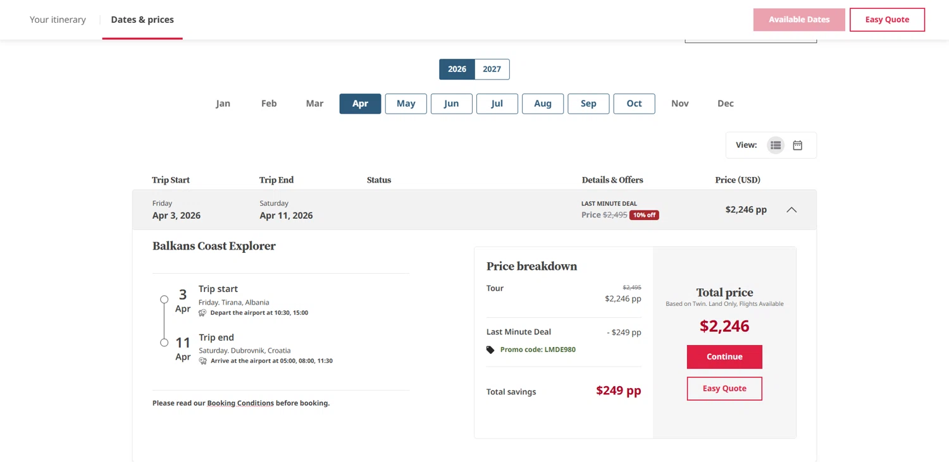Image resolution: width=949 pixels, height=462 pixels.
Task: Select the May month filter
Action: 406,104
